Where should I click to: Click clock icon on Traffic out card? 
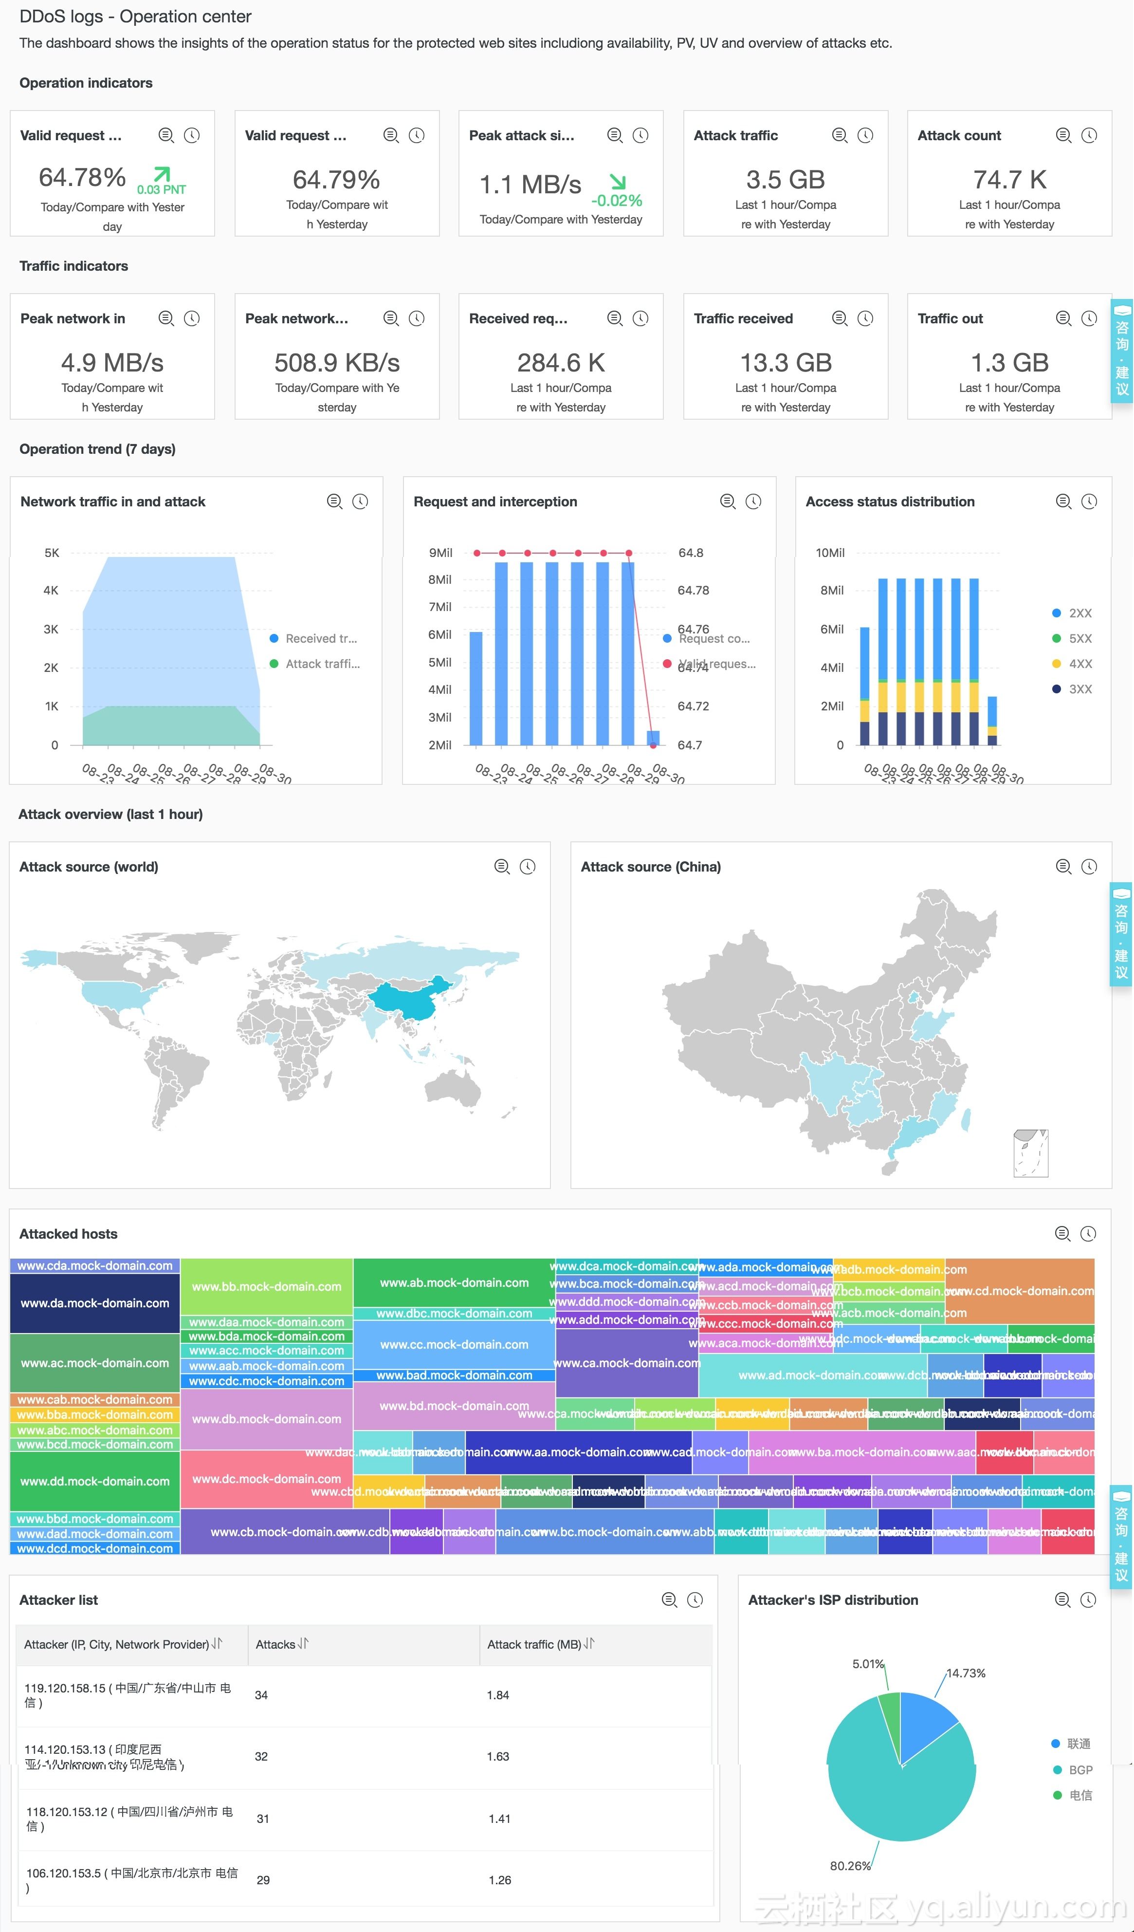pos(1089,318)
